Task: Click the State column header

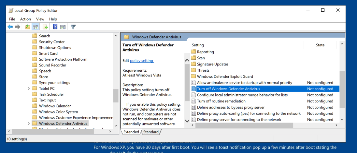Action: click(x=320, y=45)
